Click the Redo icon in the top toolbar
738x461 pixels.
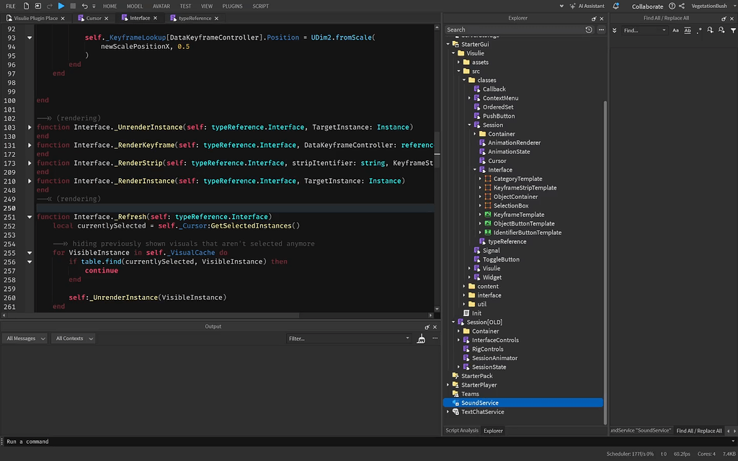[x=49, y=6]
